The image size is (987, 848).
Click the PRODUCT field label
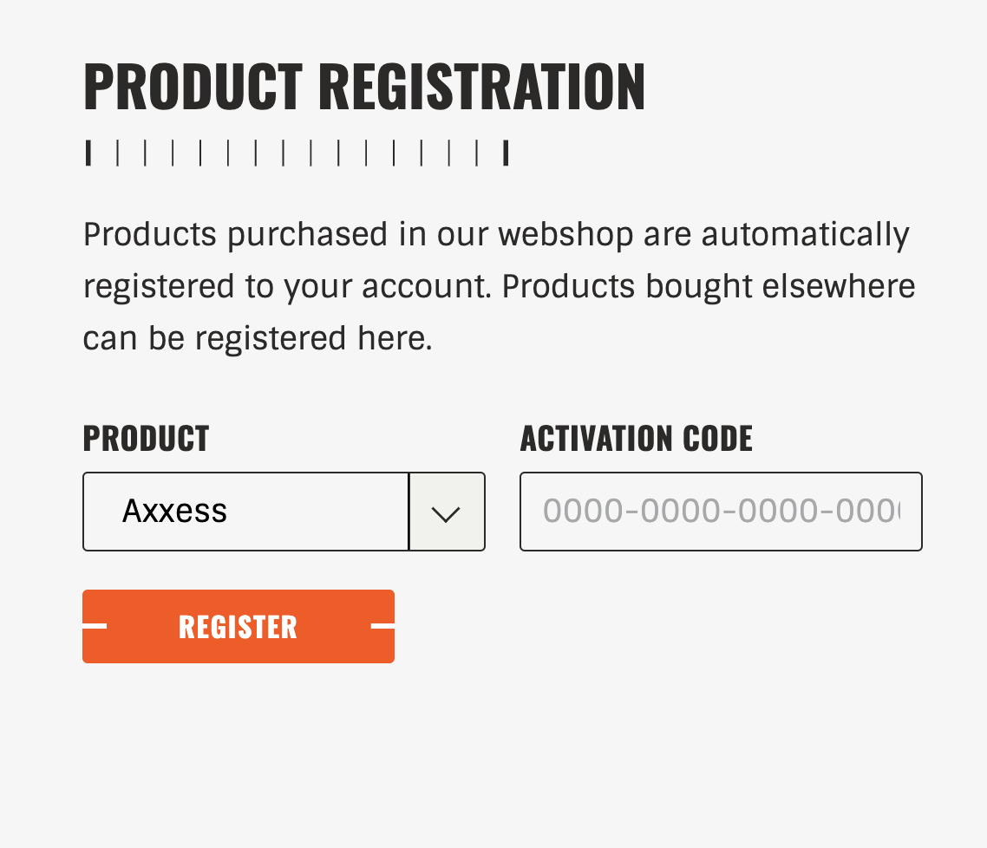(x=146, y=439)
